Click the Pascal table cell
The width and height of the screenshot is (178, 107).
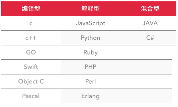[x=31, y=96]
